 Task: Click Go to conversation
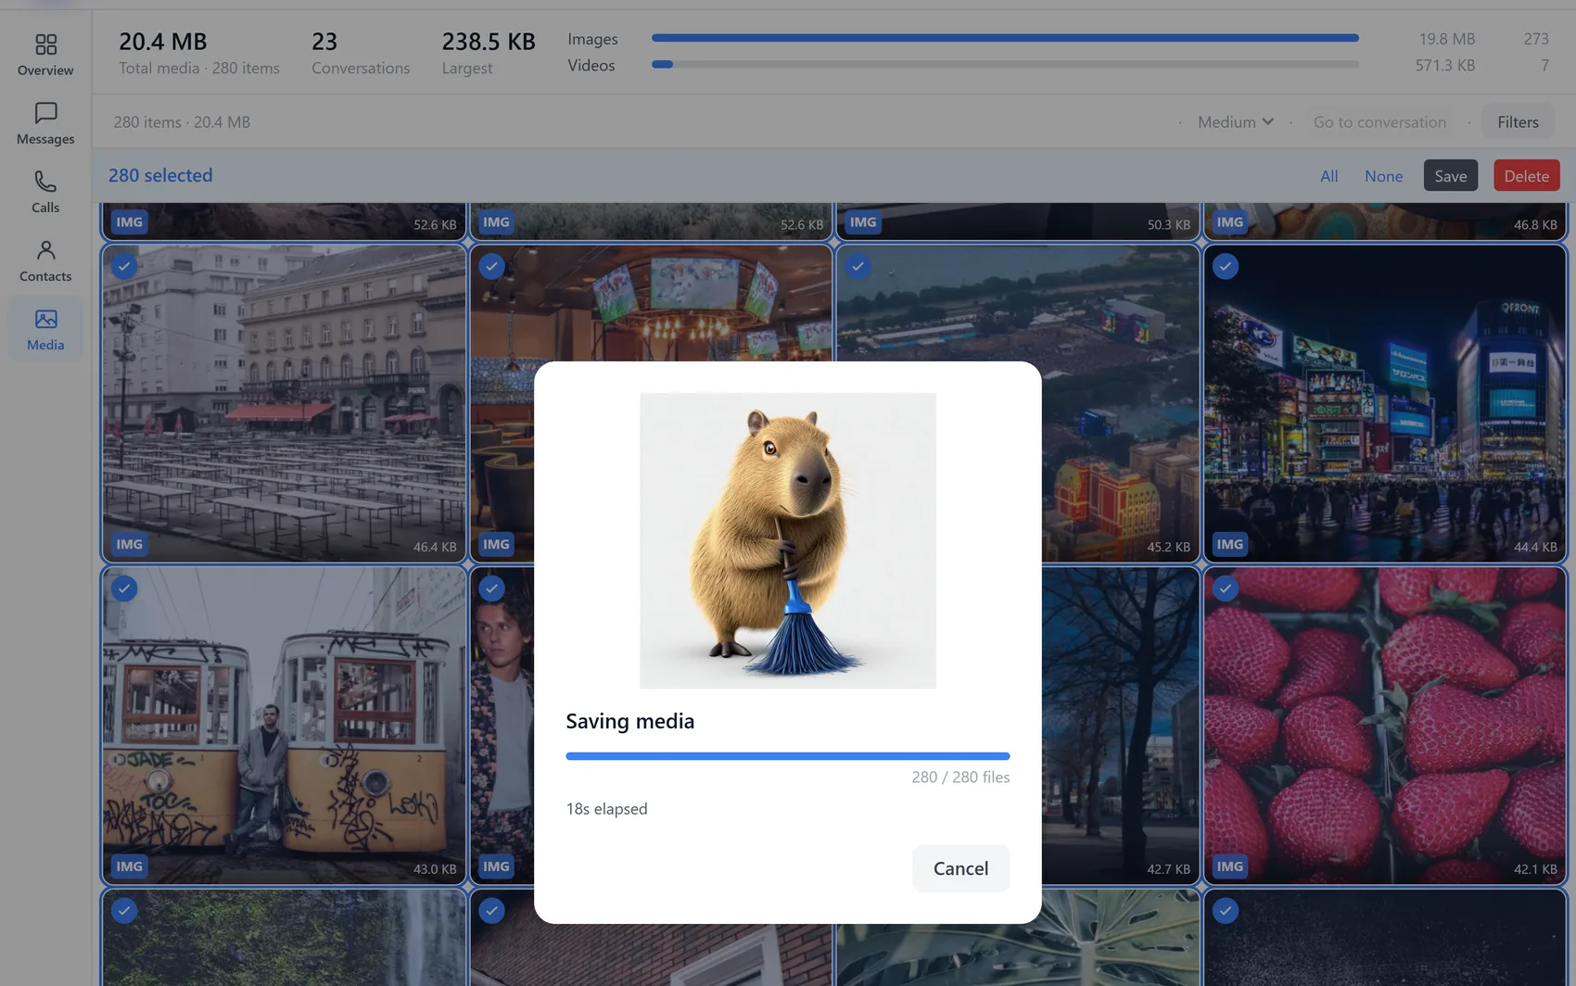[1379, 121]
